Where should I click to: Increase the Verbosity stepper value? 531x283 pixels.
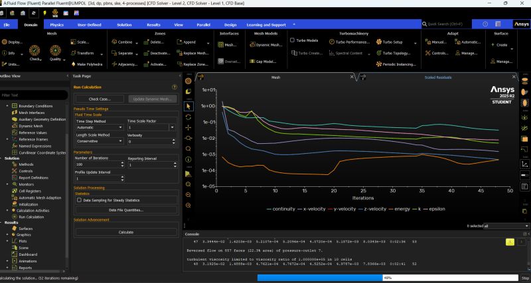click(174, 140)
